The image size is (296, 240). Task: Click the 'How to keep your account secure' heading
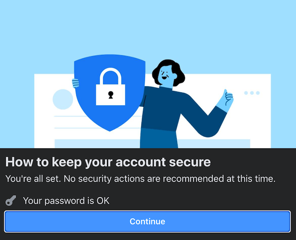pyautogui.click(x=108, y=162)
